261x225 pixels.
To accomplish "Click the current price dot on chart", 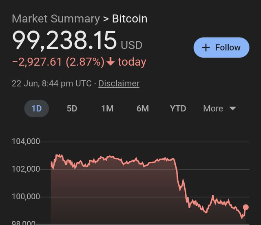I will pyautogui.click(x=246, y=207).
